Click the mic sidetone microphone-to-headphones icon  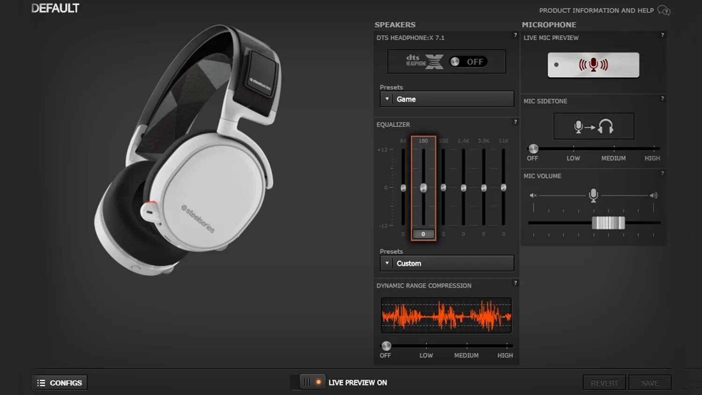(594, 126)
